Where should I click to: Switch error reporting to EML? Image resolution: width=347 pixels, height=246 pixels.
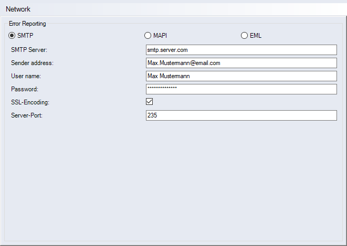244,36
